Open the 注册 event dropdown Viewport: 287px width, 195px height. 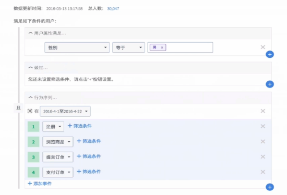pyautogui.click(x=53, y=126)
